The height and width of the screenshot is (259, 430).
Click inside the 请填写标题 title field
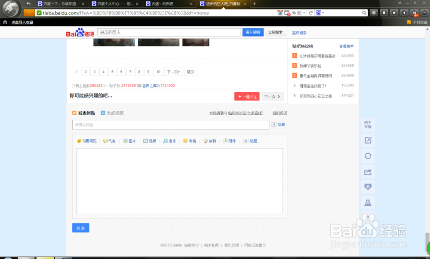[171, 125]
